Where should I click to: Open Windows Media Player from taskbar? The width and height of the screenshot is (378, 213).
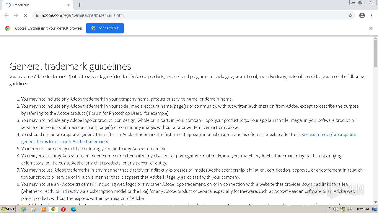click(43, 209)
